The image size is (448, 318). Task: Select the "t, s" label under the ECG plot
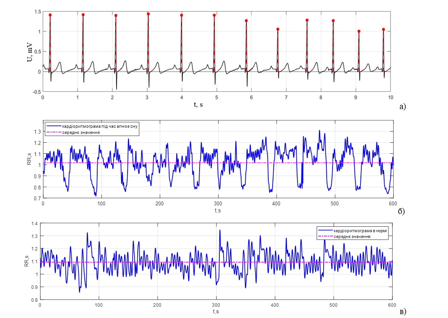click(x=198, y=105)
